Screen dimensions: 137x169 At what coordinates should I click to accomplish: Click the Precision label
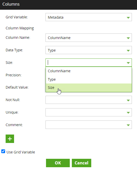point(14,75)
